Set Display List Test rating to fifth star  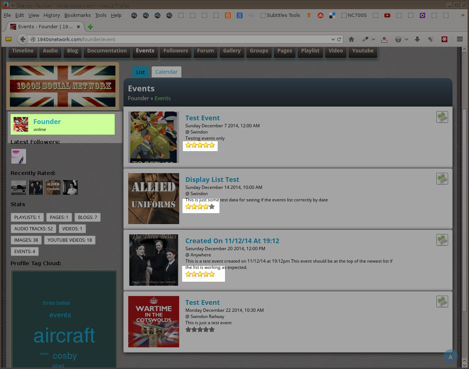(212, 207)
